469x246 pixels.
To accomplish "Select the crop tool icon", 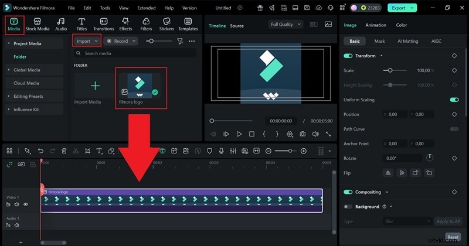I will [x=87, y=151].
